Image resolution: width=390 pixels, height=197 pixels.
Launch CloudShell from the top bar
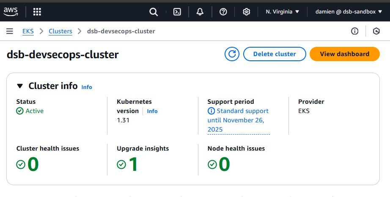click(178, 12)
